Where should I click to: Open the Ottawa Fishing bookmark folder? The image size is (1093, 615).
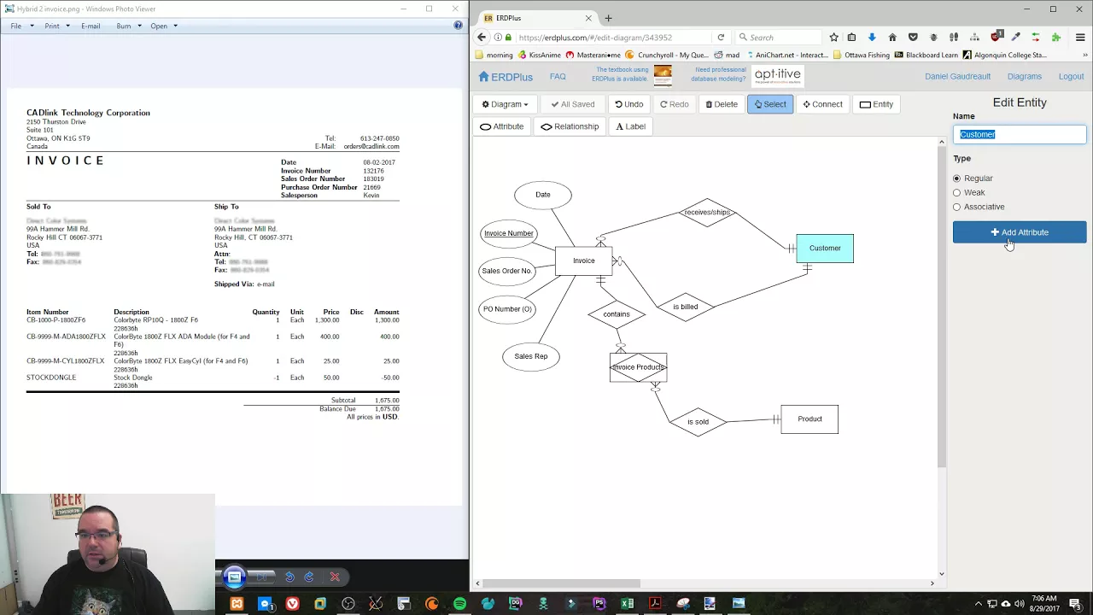861,55
